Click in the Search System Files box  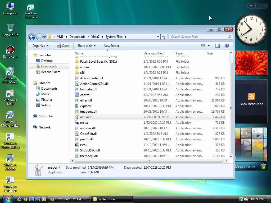coord(198,37)
